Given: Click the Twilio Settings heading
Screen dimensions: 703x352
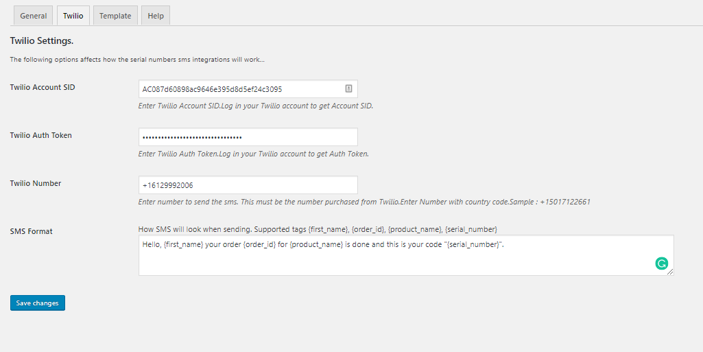Looking at the screenshot, I should pyautogui.click(x=42, y=40).
